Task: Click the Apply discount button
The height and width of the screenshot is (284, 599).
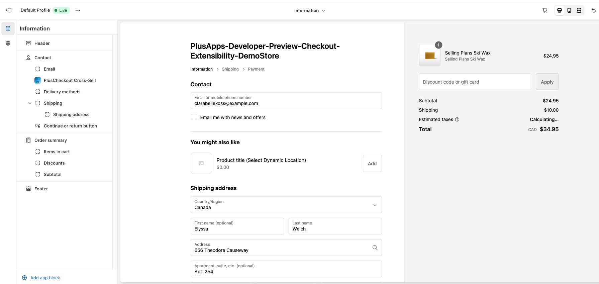Action: click(x=547, y=82)
